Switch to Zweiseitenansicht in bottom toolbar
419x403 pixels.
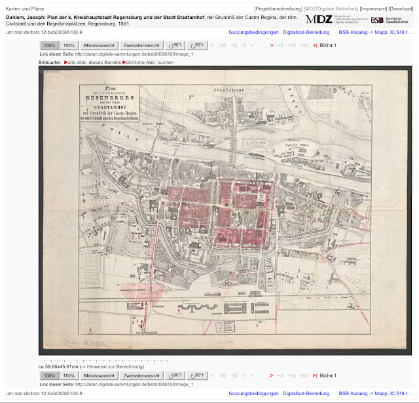coord(141,376)
